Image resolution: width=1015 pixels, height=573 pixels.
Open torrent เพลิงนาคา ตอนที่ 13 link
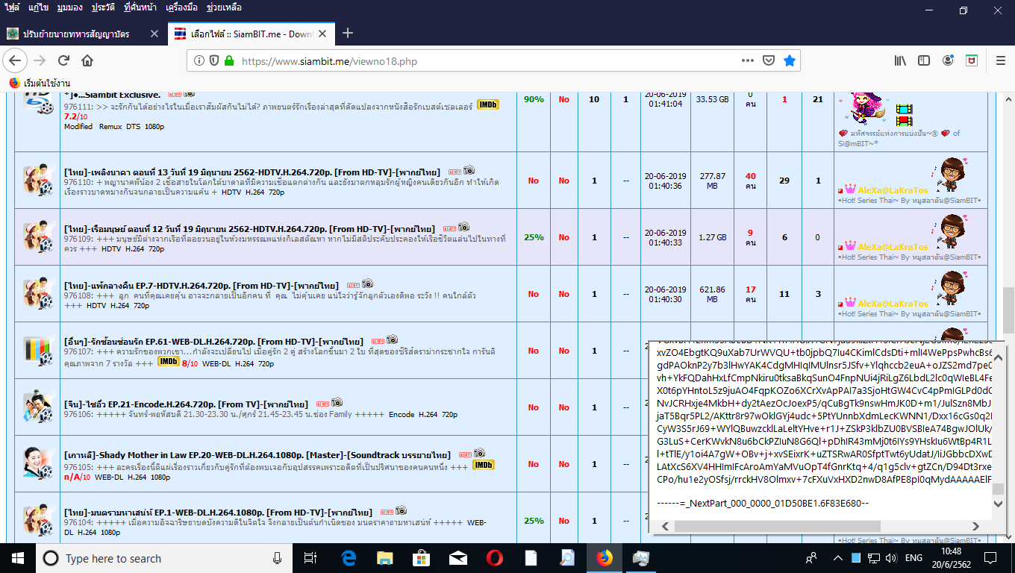[252, 172]
